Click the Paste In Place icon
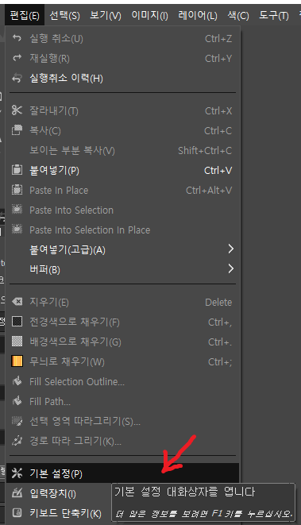The width and height of the screenshot is (301, 525). (x=17, y=190)
